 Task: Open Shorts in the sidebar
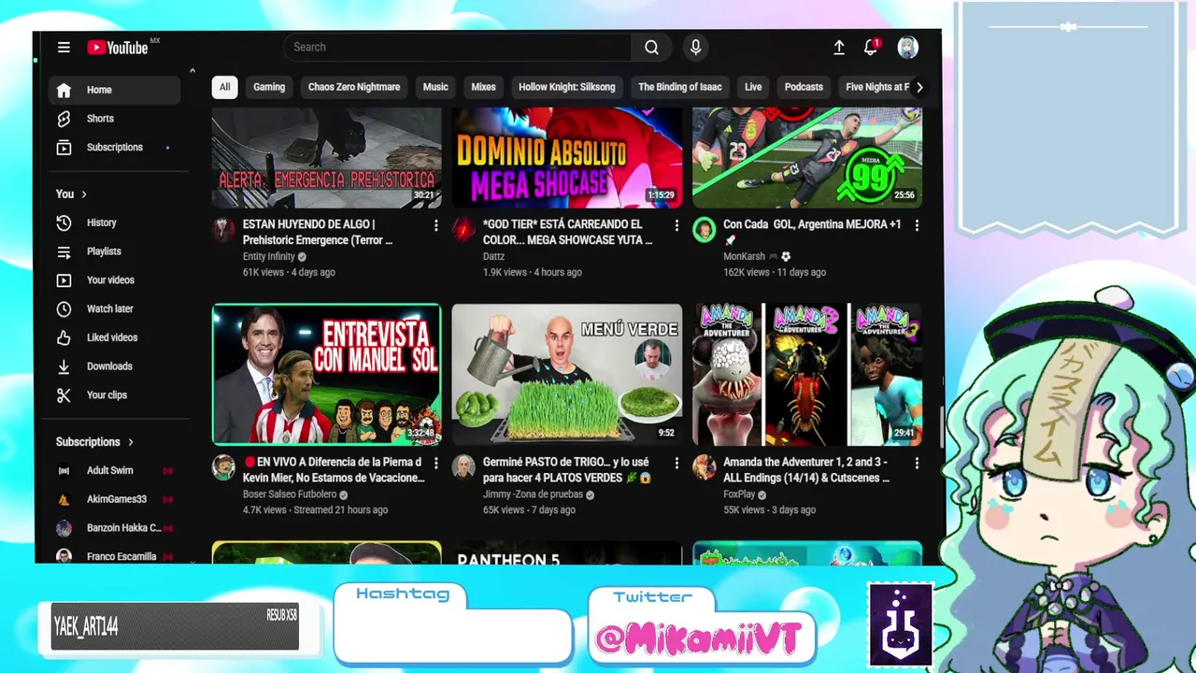114,119
